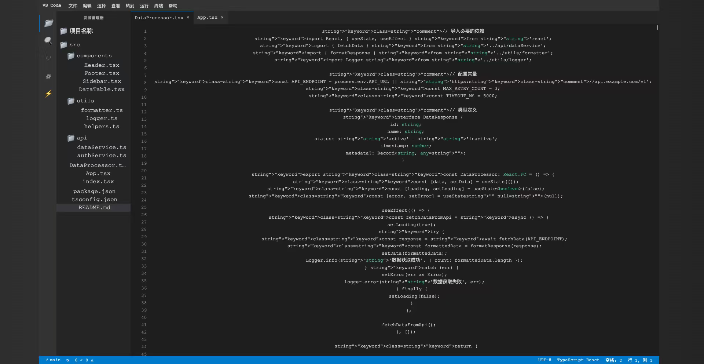This screenshot has height=364, width=704.
Task: Open the Explorer view in activity bar
Action: point(48,23)
